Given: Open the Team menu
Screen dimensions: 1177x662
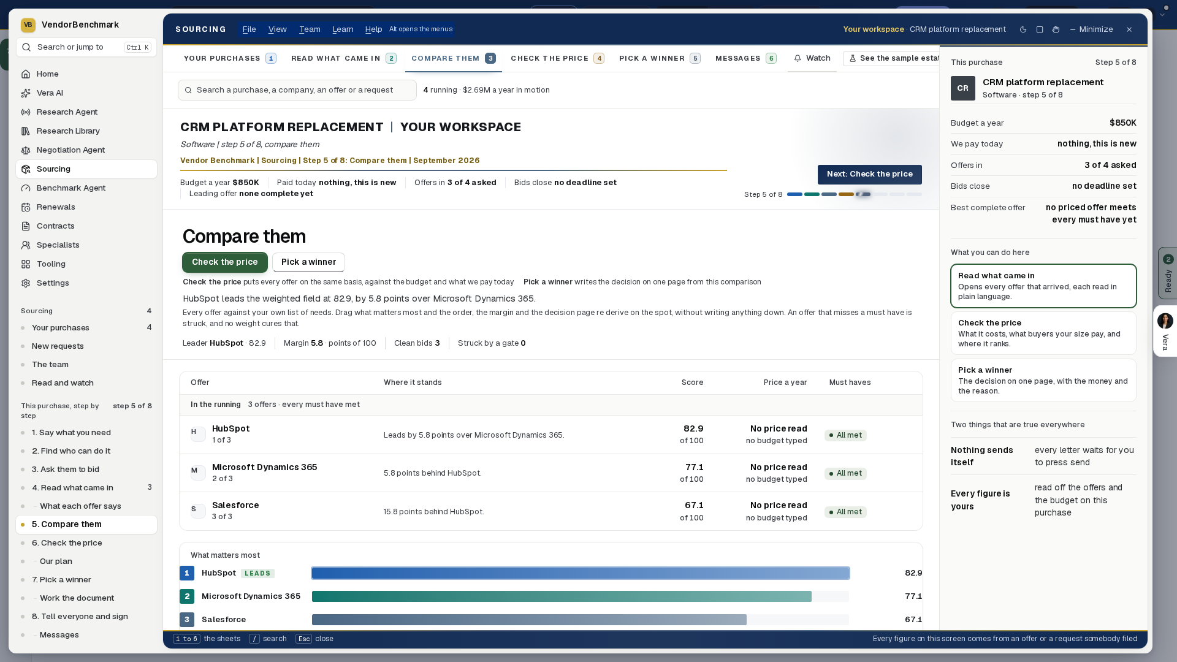Looking at the screenshot, I should tap(310, 29).
